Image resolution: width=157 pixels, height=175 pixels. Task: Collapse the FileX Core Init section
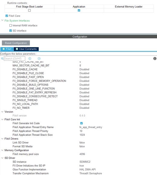tap(2, 119)
